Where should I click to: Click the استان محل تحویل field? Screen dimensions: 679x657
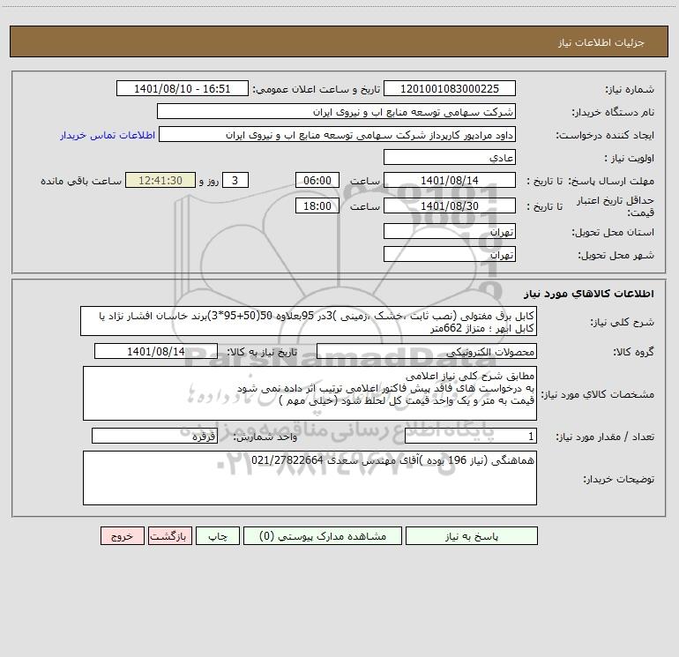450,232
